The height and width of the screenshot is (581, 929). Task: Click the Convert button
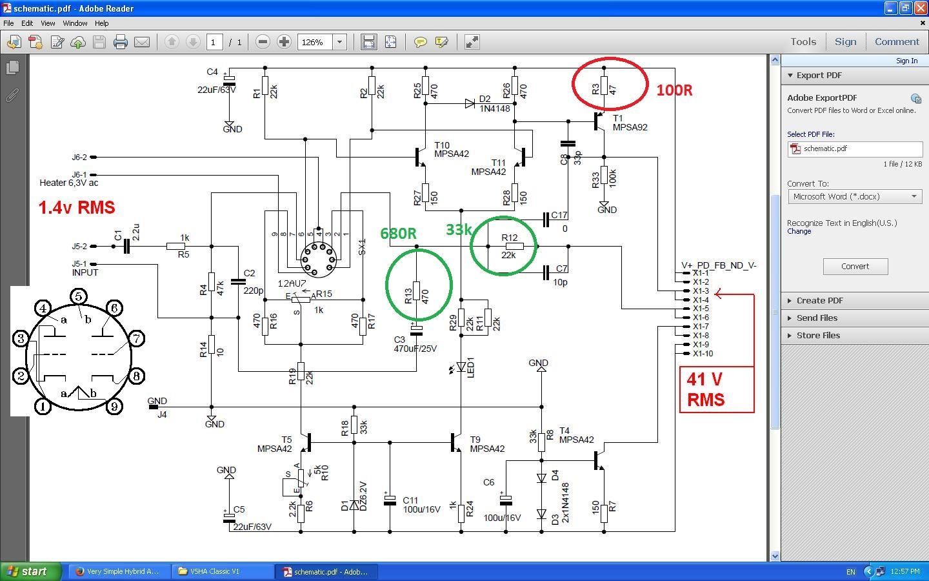[855, 266]
